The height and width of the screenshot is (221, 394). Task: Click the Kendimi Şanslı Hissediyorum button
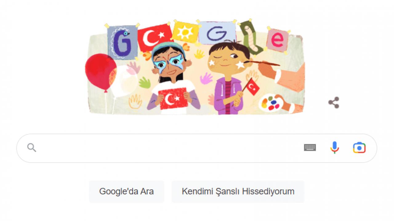point(238,192)
